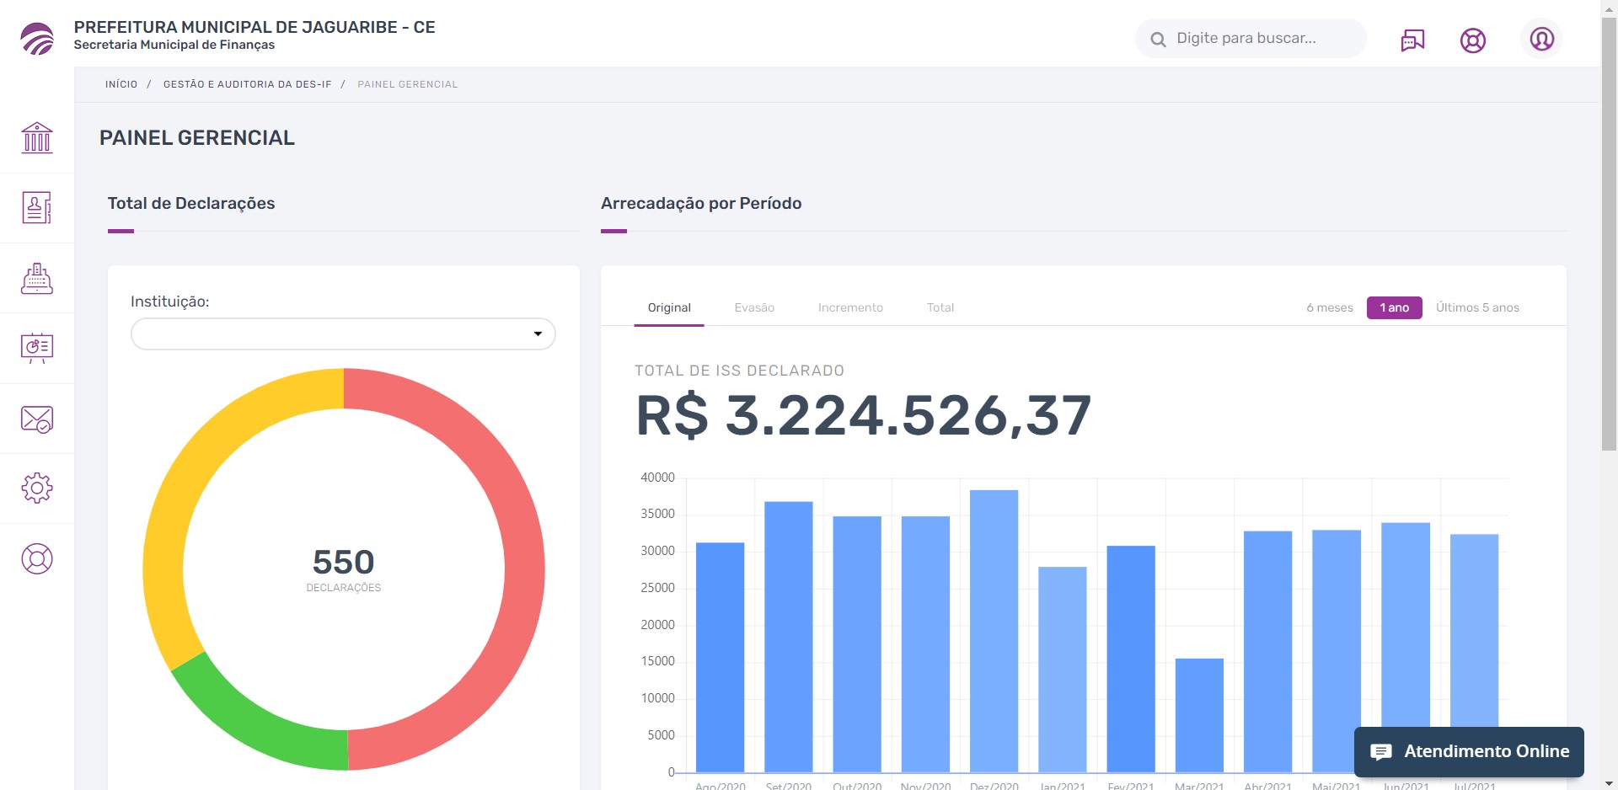Go to INÍCIO breadcrumb link
Screen dimensions: 1618x790
tap(121, 84)
